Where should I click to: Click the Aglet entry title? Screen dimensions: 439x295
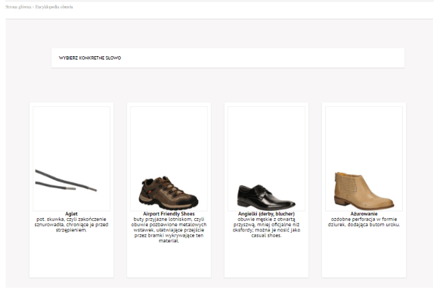pos(72,214)
